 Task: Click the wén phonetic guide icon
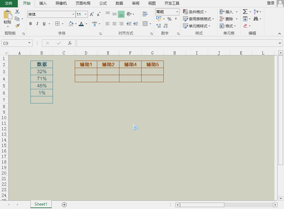pyautogui.click(x=94, y=24)
